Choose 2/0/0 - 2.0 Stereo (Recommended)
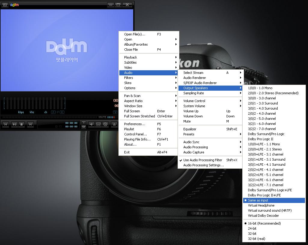 pyautogui.click(x=274, y=93)
